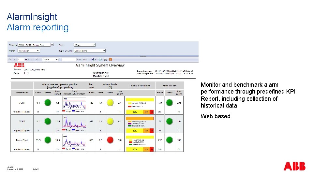
Task: Click the large ABB logo at slide corner
Action: click(x=294, y=166)
